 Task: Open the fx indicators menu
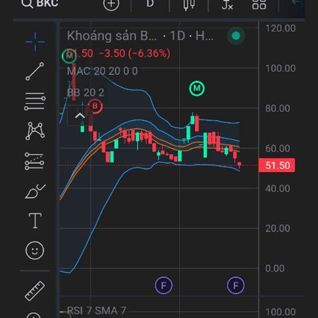tap(227, 4)
